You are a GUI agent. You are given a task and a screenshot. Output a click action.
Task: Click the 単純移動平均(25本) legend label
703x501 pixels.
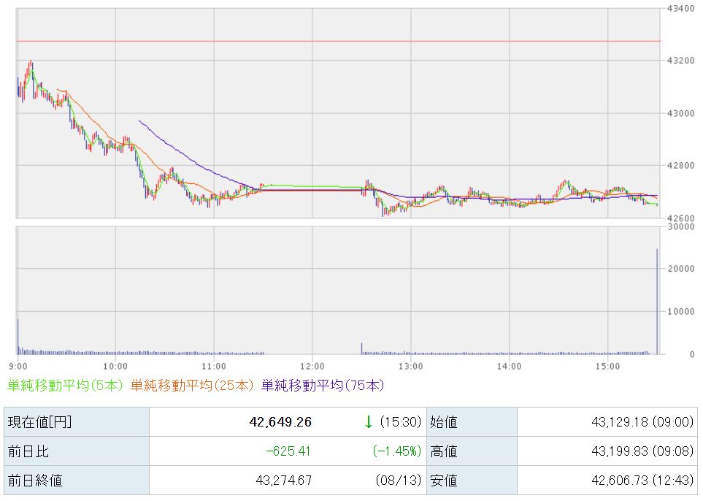point(192,386)
